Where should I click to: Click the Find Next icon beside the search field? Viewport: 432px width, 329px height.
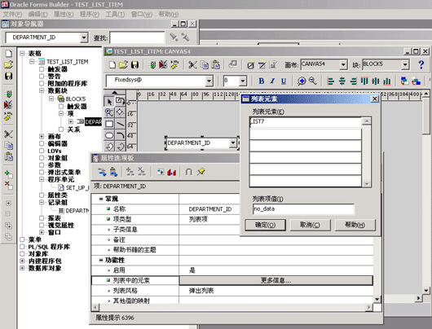coord(174,37)
